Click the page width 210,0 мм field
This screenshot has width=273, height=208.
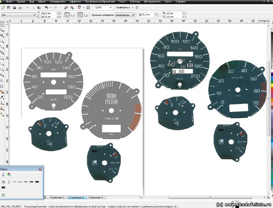[49, 13]
